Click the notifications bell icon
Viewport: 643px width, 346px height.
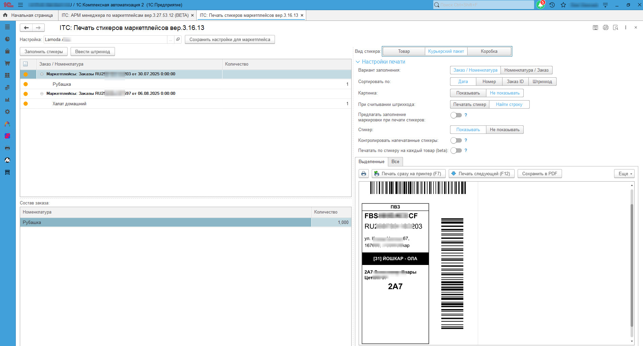pos(540,5)
